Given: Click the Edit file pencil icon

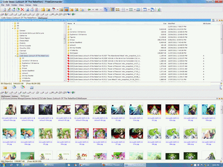Looking at the screenshot, I should [9, 9].
